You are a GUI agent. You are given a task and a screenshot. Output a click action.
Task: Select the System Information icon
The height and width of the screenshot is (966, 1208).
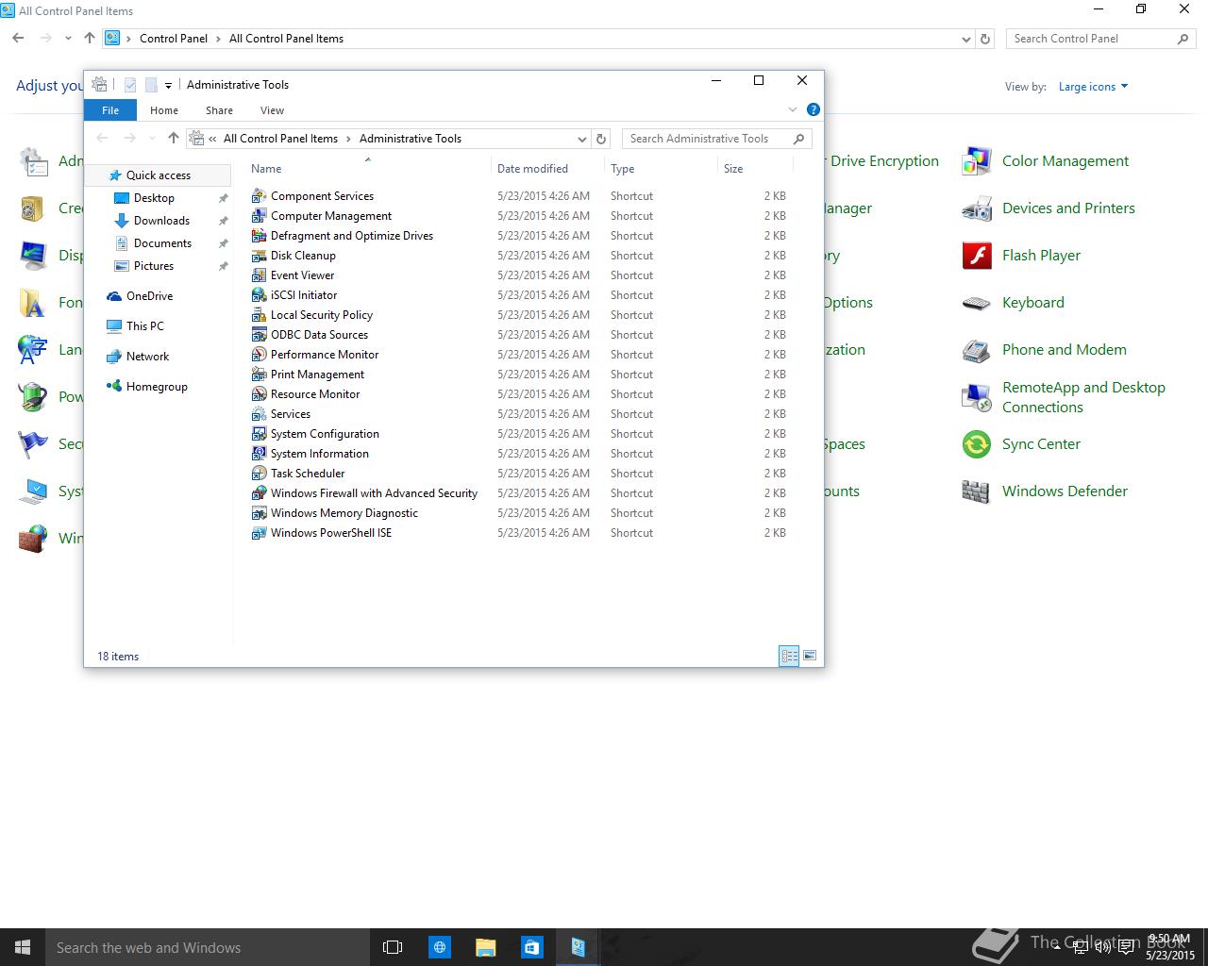(259, 454)
